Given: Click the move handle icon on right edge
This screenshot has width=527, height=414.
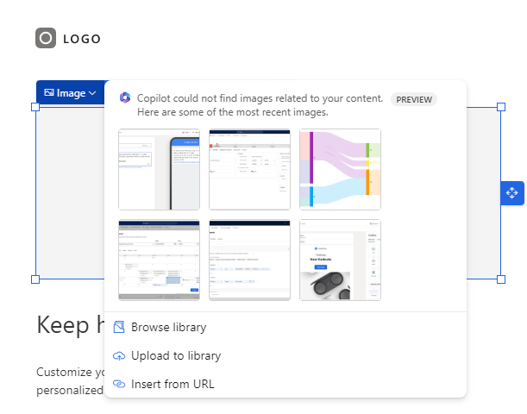Looking at the screenshot, I should click(511, 193).
